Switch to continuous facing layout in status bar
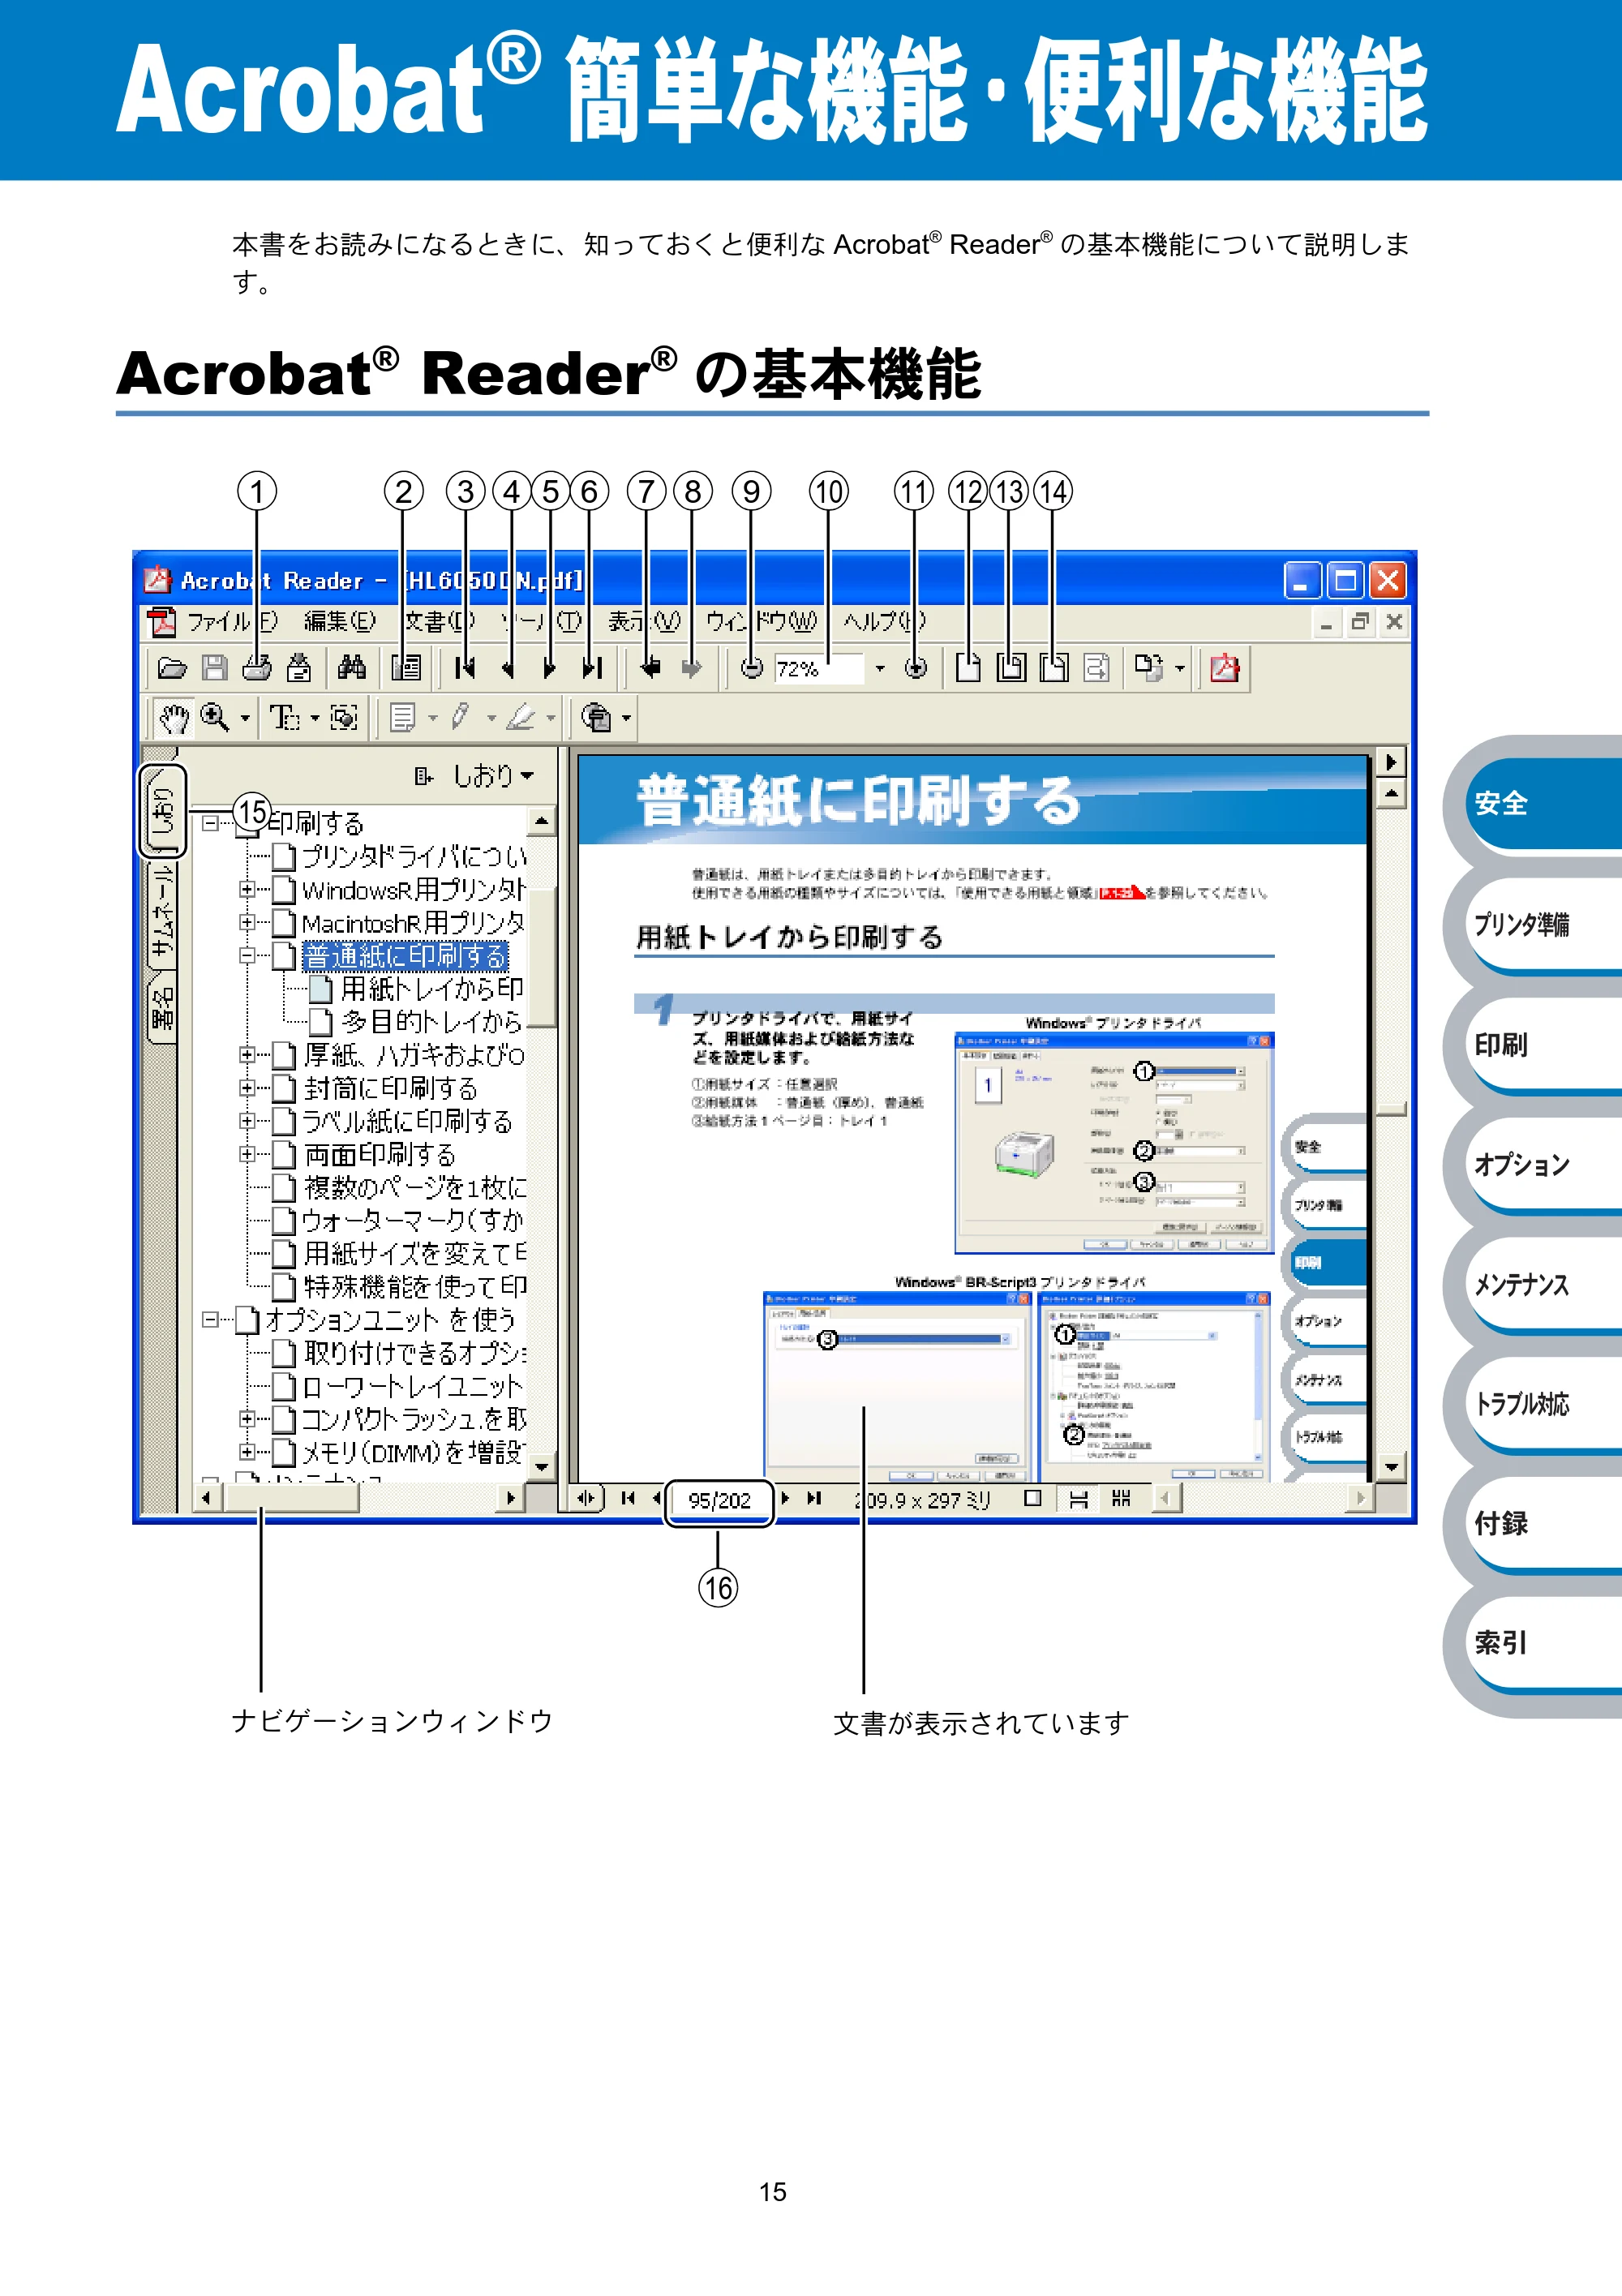The height and width of the screenshot is (2296, 1622). pos(1121,1498)
